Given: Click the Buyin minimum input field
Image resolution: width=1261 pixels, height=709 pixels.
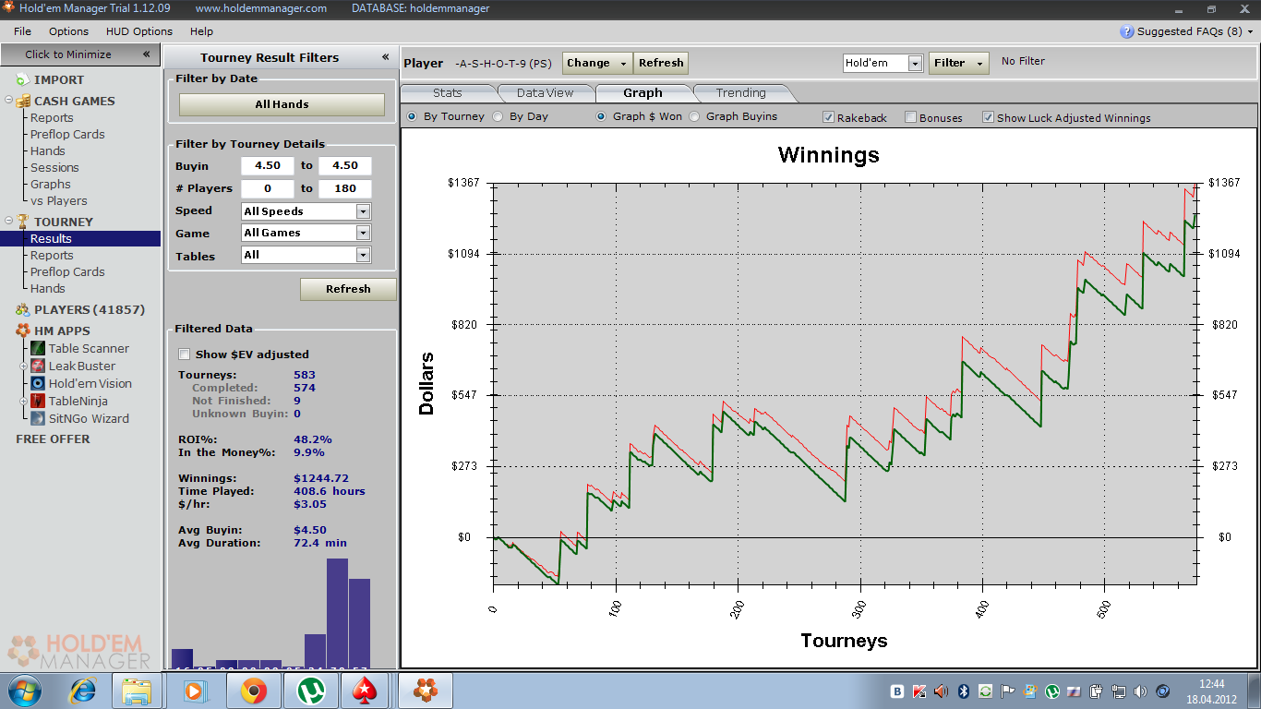Looking at the screenshot, I should pyautogui.click(x=268, y=166).
